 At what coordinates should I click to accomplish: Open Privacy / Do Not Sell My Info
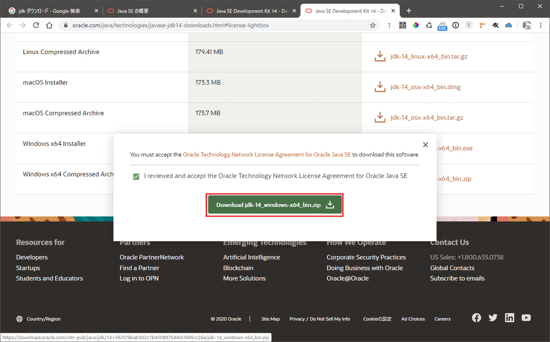pos(319,319)
